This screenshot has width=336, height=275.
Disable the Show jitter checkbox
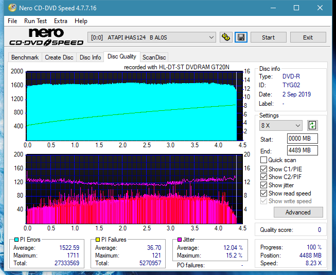[263, 185]
